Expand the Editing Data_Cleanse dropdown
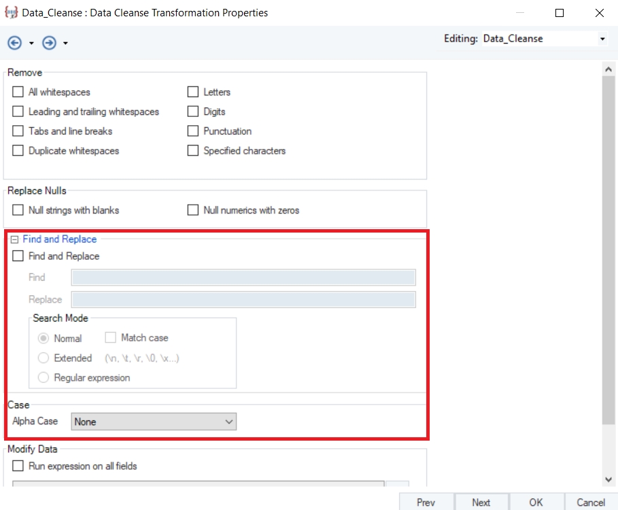The width and height of the screenshot is (618, 510). [x=602, y=39]
